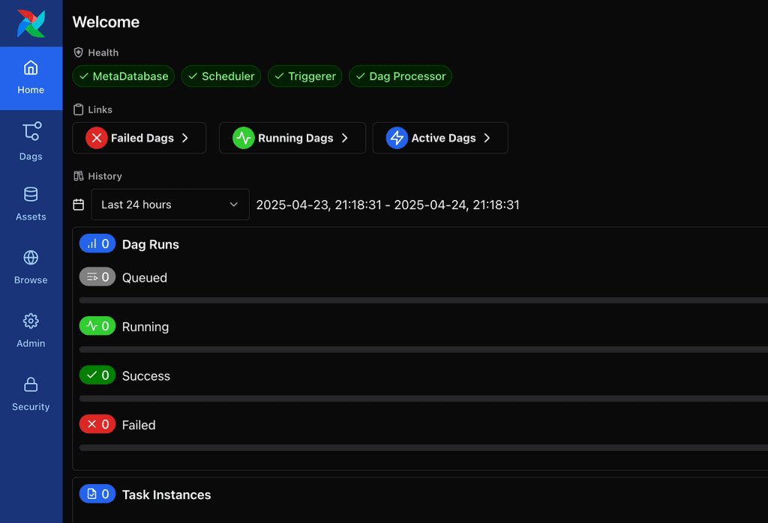Open the Assets database icon
768x523 pixels.
coord(31,195)
